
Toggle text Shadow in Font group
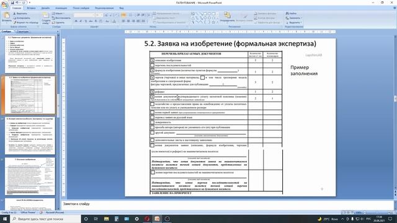96,21
